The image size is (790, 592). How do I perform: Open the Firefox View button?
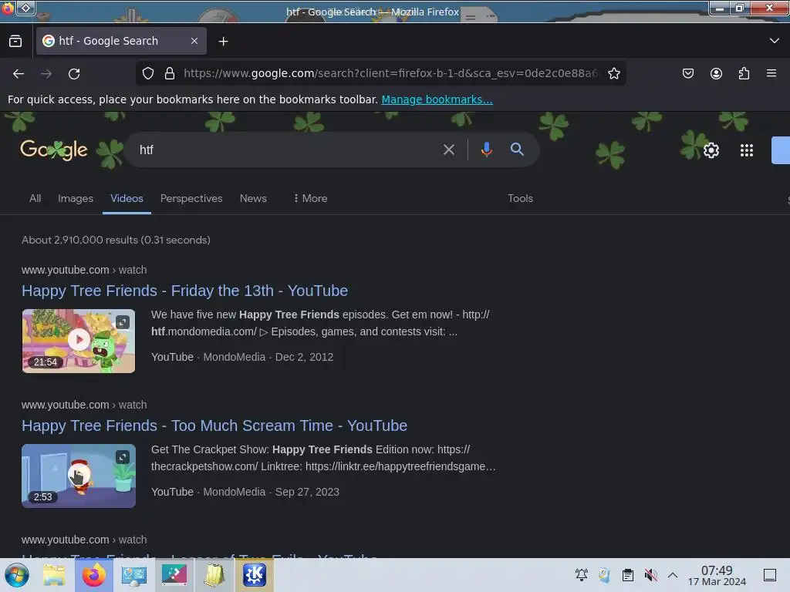pyautogui.click(x=15, y=41)
